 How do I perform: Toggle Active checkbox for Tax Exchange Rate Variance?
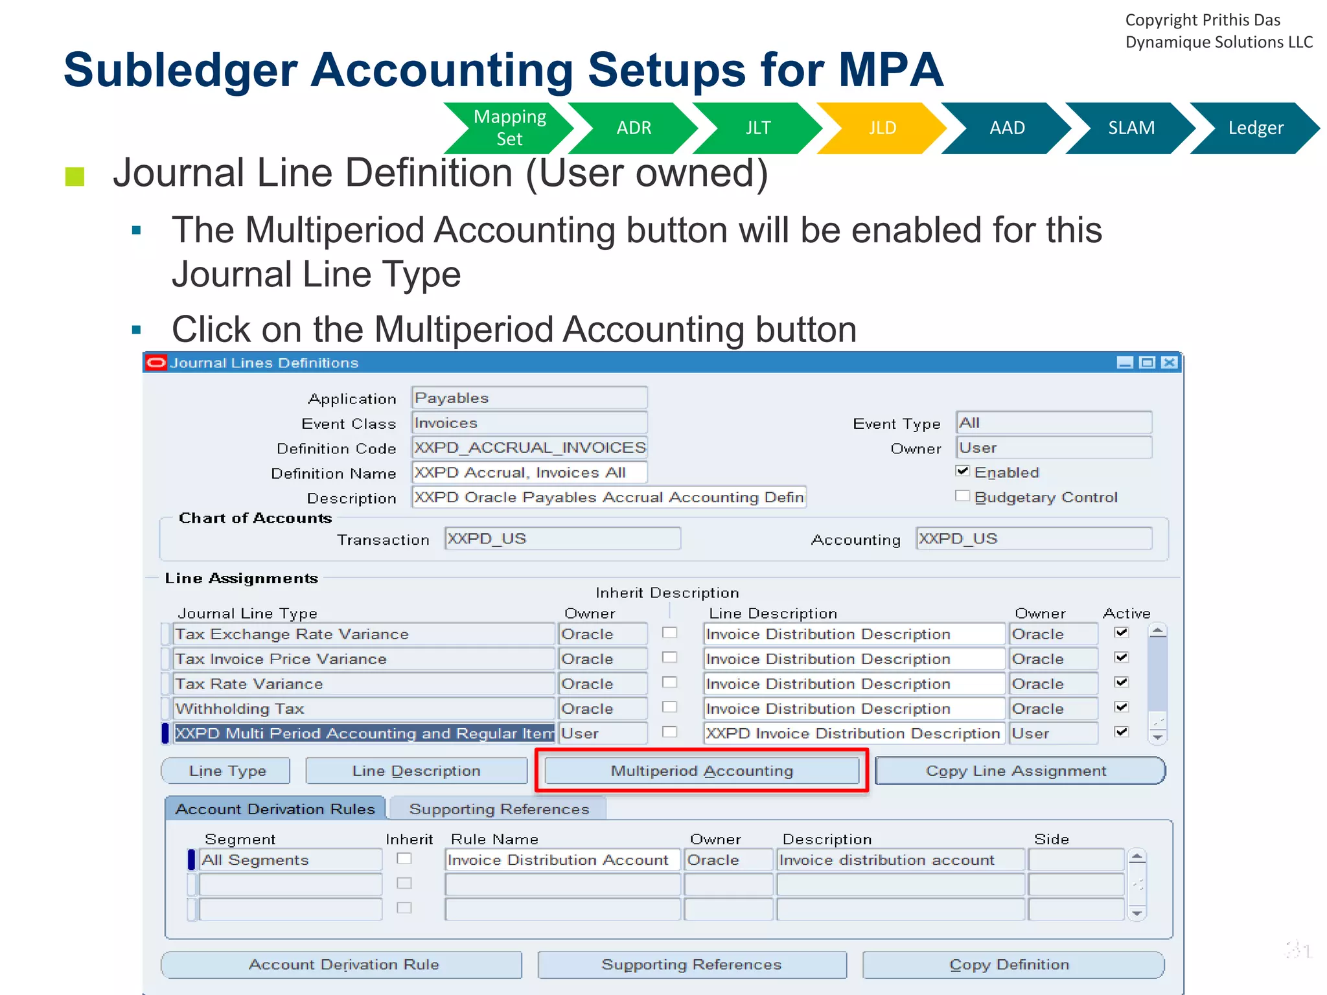point(1122,632)
